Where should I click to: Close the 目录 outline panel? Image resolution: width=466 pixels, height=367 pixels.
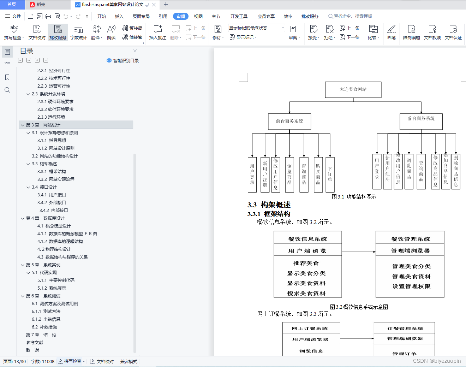pyautogui.click(x=135, y=51)
